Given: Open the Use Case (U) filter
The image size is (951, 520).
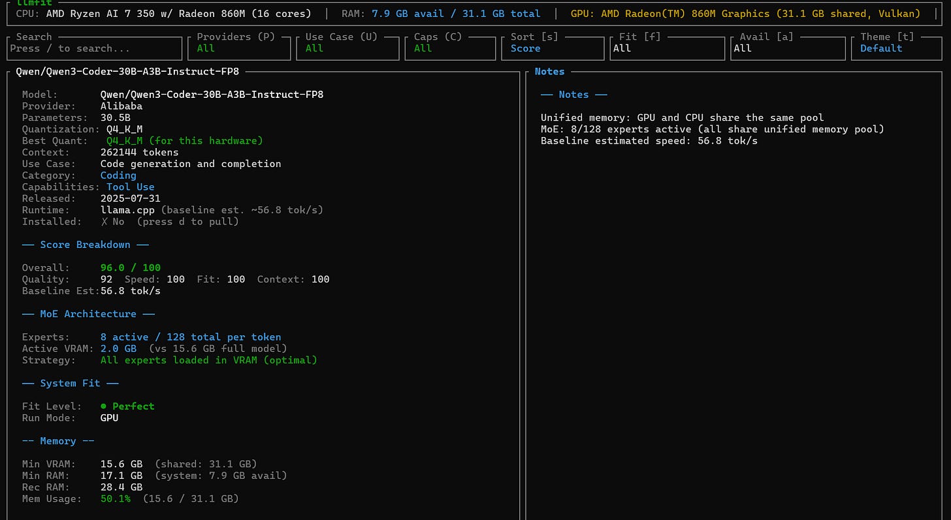Looking at the screenshot, I should point(347,48).
